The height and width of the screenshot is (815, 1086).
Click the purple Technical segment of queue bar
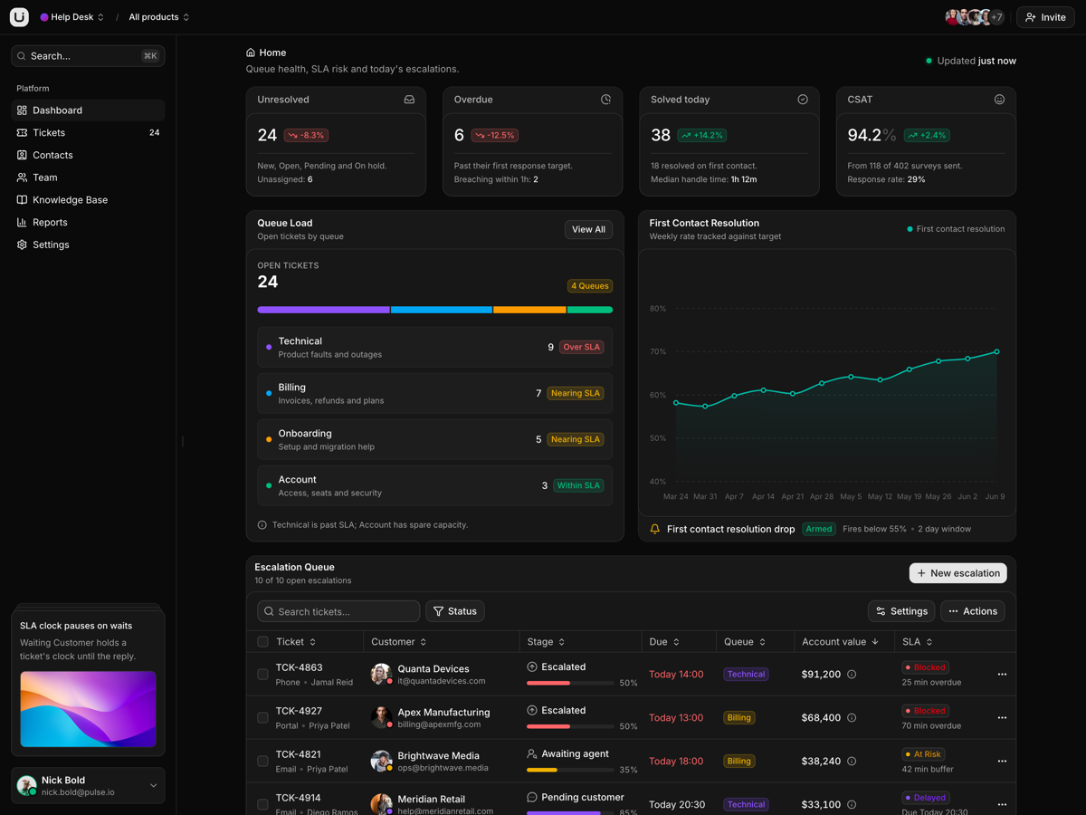323,310
